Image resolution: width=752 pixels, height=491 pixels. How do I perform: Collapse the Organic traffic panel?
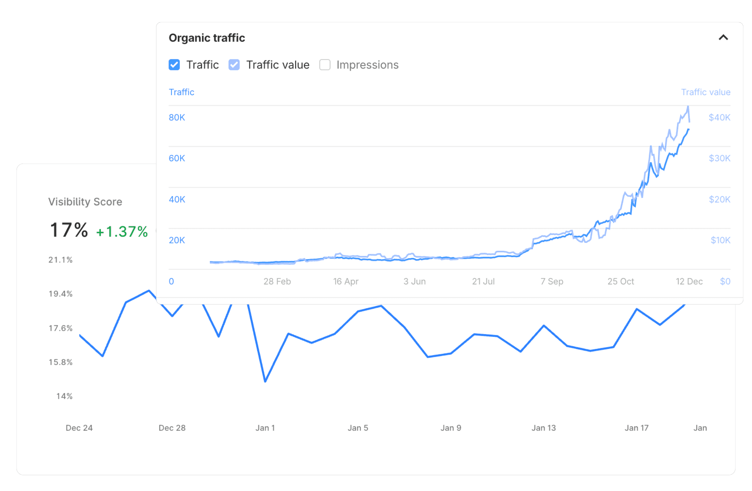coord(723,37)
